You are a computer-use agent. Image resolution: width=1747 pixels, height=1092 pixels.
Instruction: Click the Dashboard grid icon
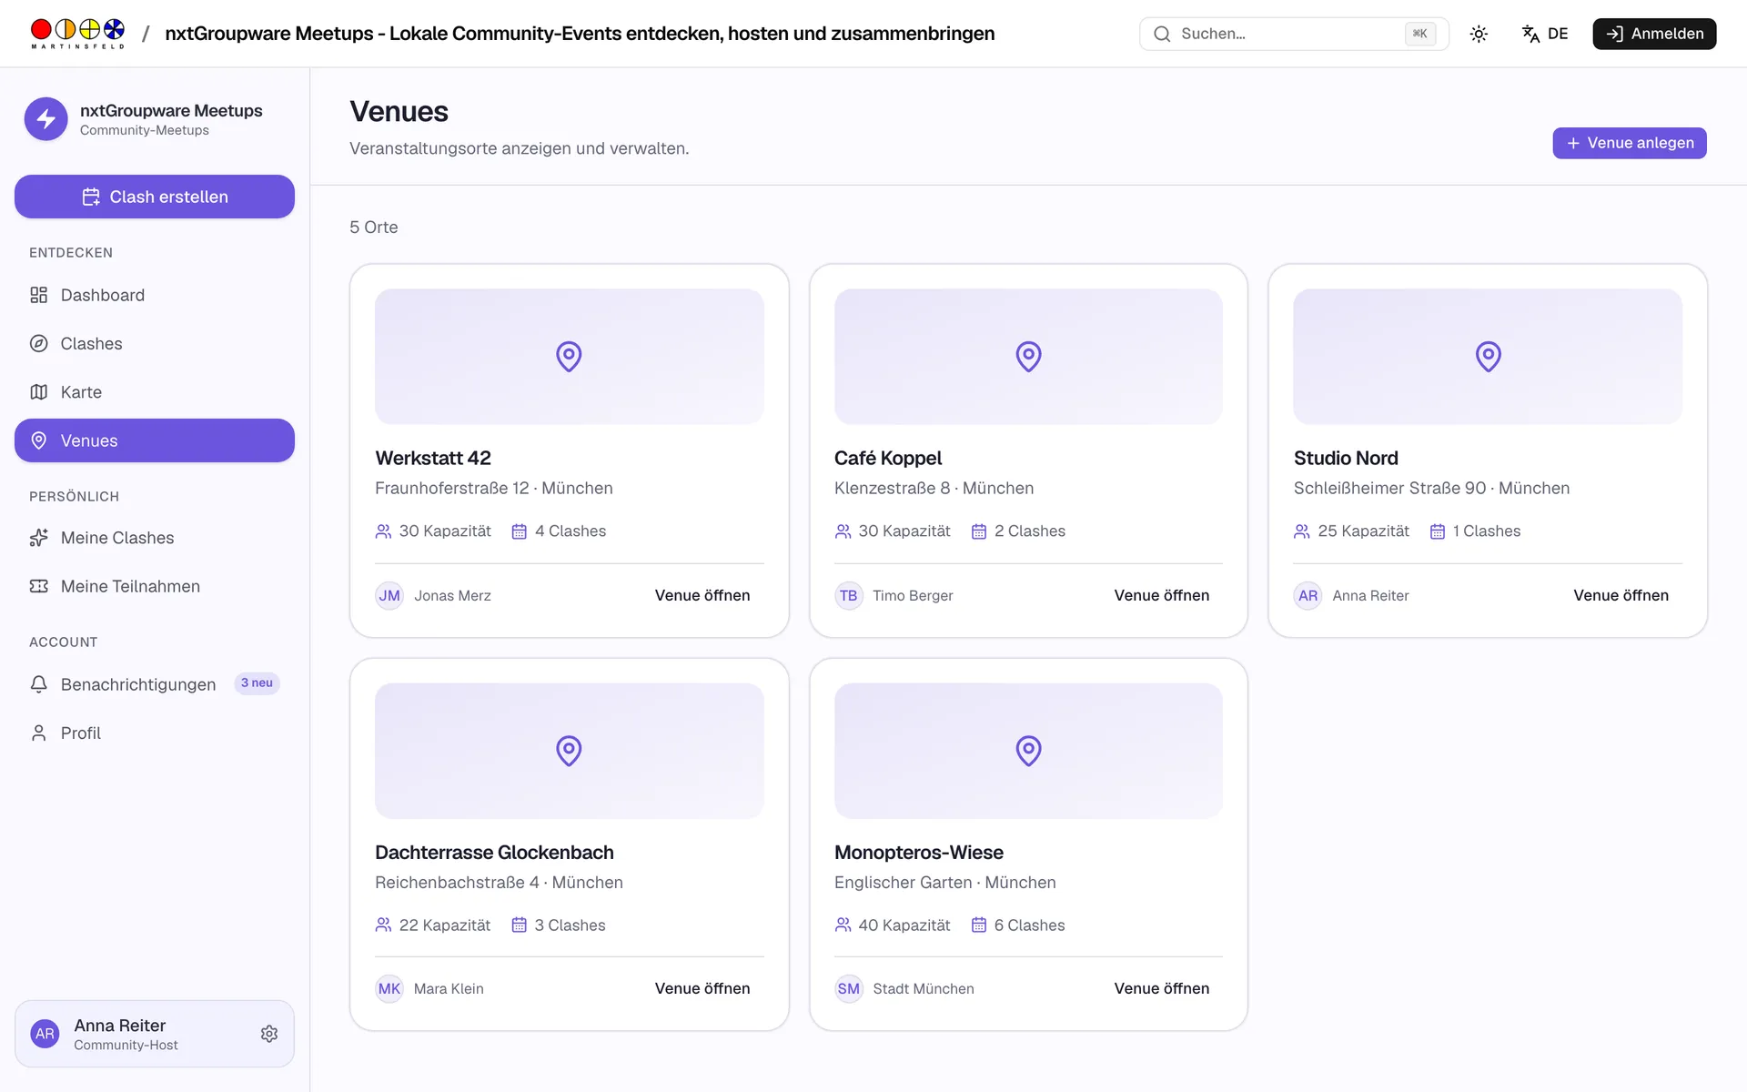click(38, 295)
